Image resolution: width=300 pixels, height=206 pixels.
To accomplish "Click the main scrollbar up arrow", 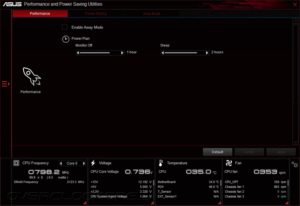I will [295, 21].
